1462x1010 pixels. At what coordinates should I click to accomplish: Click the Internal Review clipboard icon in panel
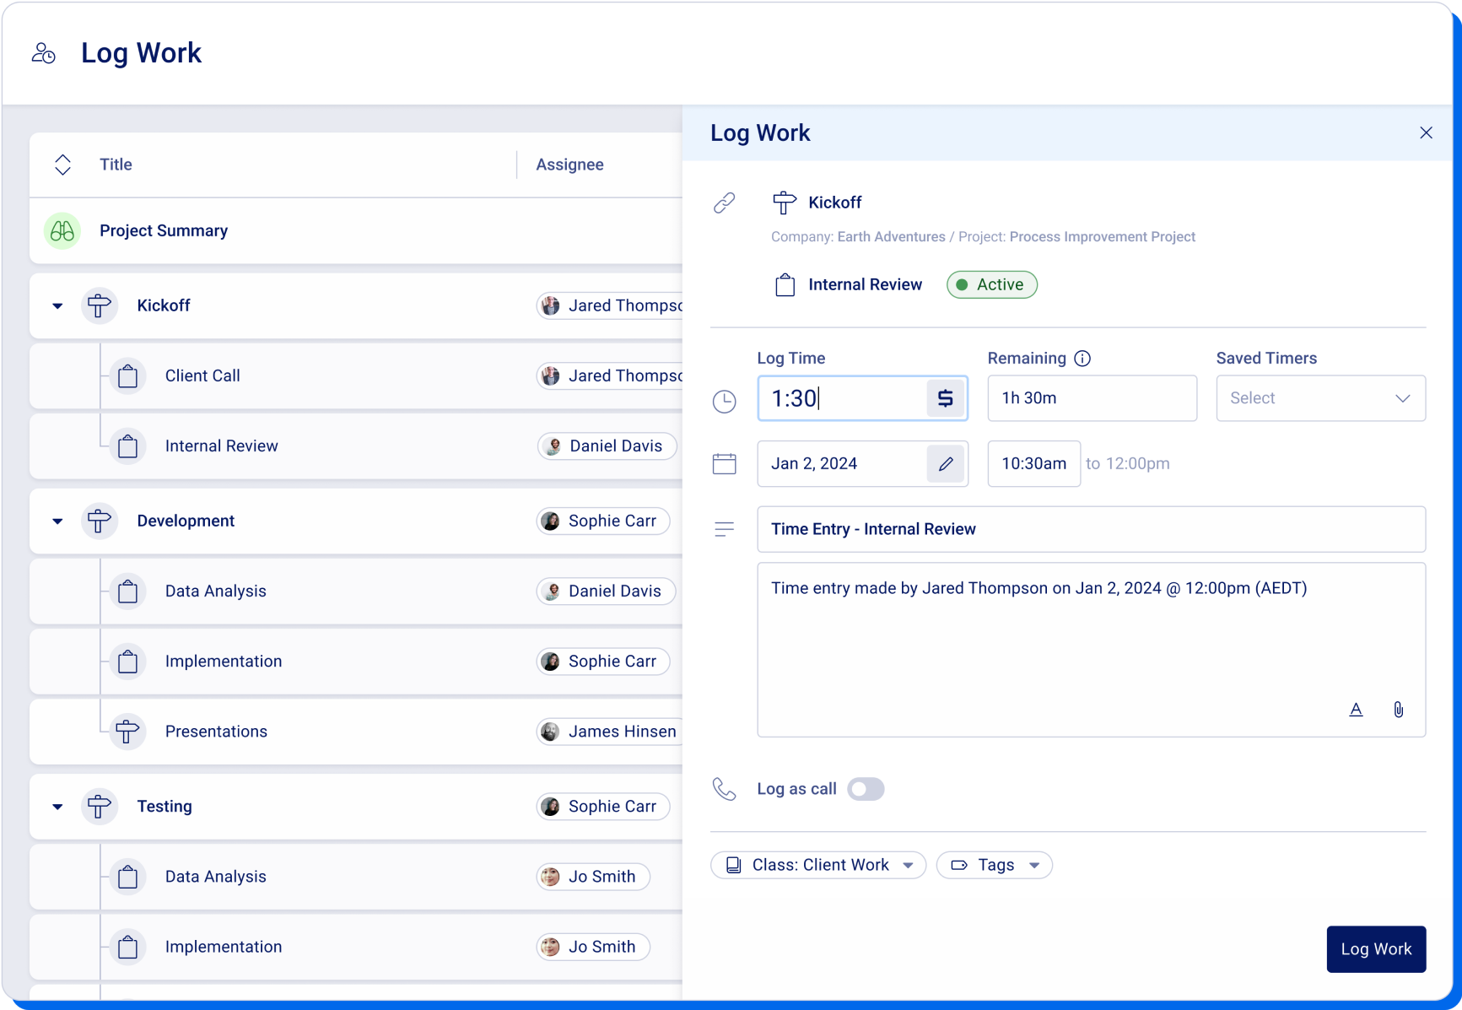(785, 285)
